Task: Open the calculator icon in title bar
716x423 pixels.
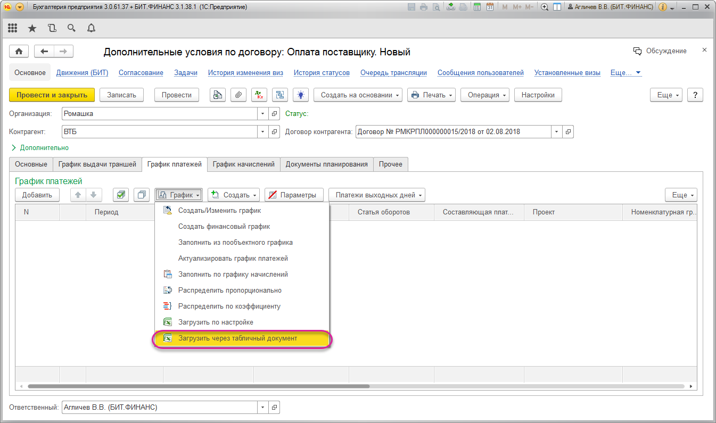Action: click(477, 7)
